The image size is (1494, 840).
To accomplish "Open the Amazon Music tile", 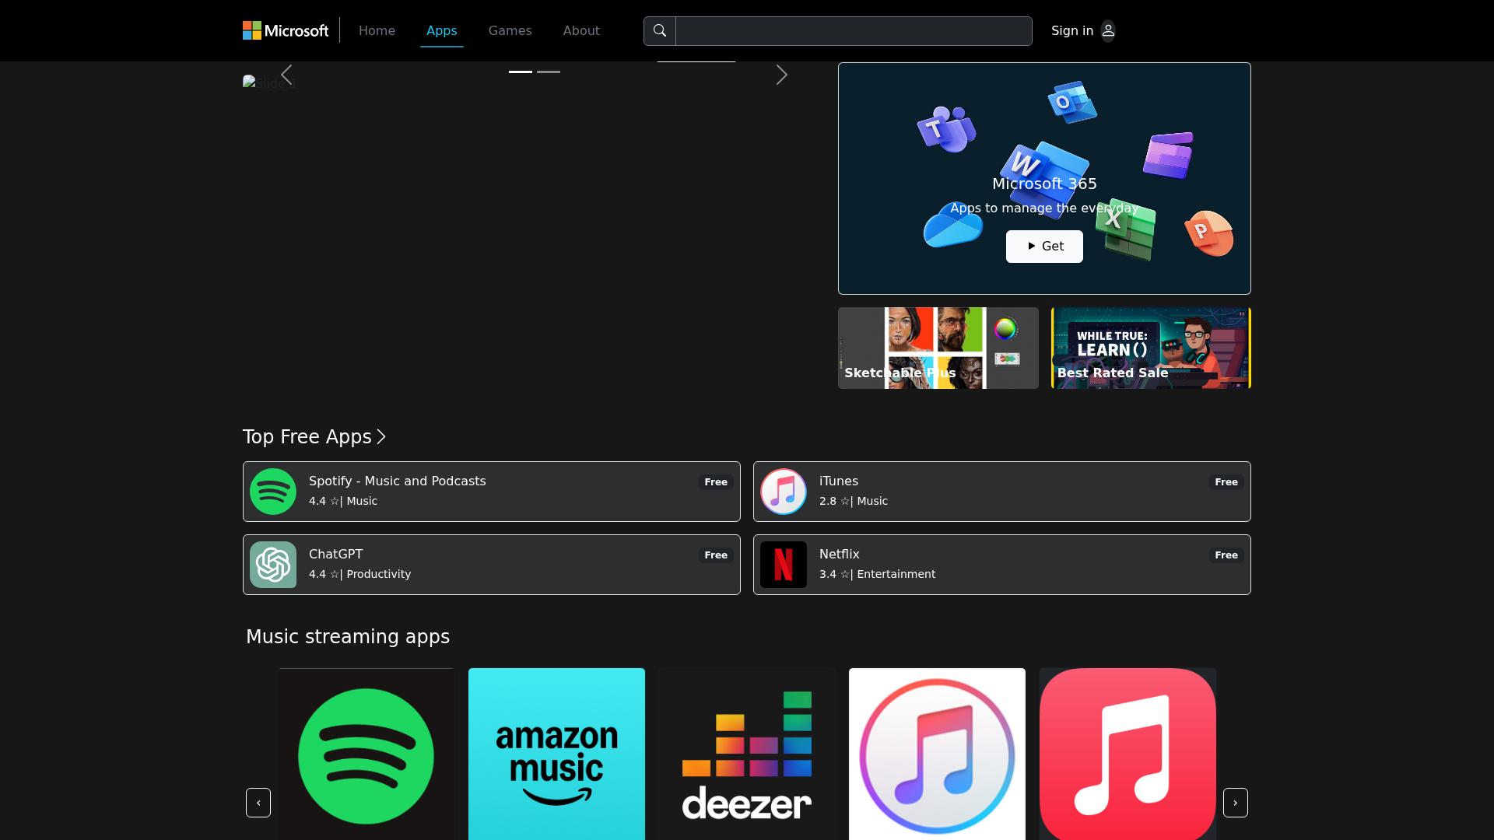I will 556,754.
